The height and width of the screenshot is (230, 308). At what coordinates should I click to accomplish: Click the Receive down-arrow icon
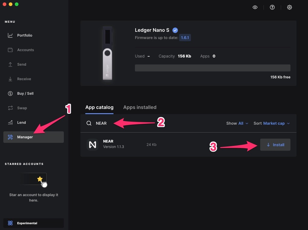pyautogui.click(x=10, y=79)
